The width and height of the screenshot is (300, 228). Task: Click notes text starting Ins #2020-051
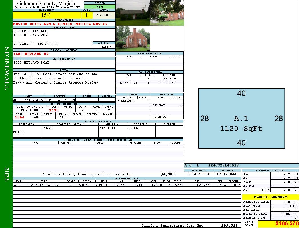pyautogui.click(x=56, y=78)
